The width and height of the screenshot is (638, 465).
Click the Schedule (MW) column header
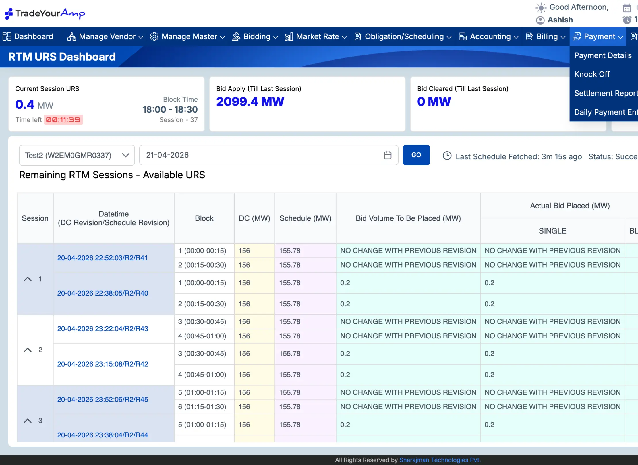point(306,218)
